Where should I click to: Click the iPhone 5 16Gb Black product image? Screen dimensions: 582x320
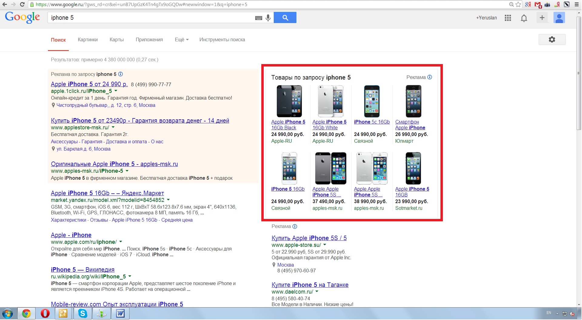point(289,101)
